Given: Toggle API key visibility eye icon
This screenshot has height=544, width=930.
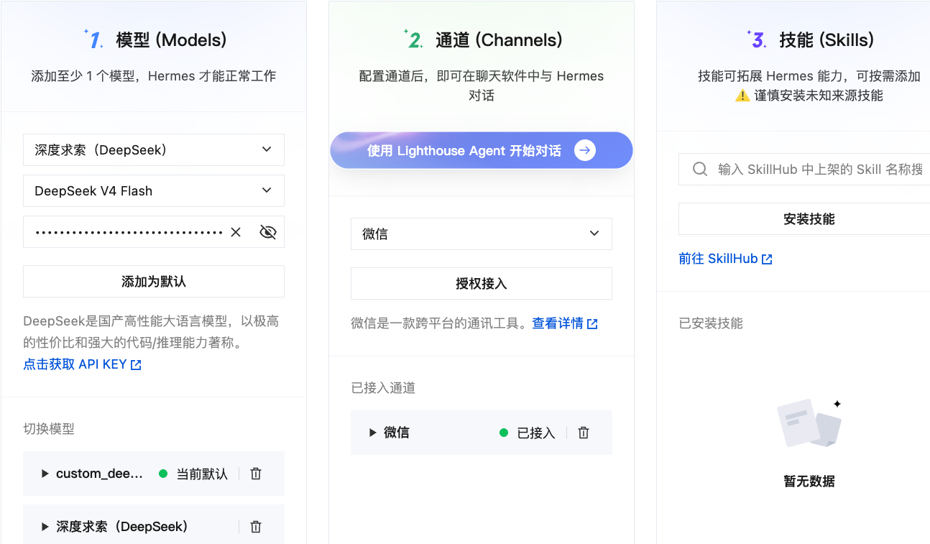Looking at the screenshot, I should (268, 232).
